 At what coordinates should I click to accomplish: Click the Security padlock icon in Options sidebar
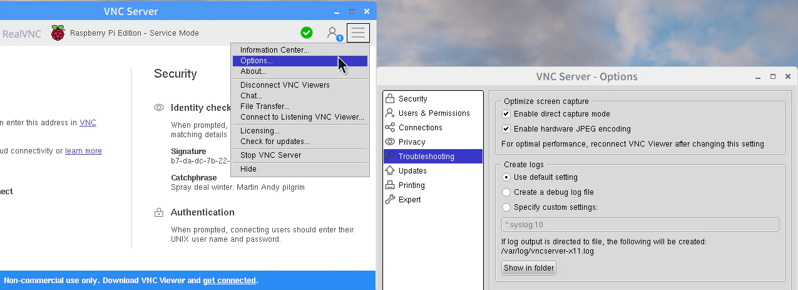point(390,98)
